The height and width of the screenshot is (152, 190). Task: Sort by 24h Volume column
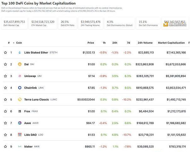tap(145, 43)
